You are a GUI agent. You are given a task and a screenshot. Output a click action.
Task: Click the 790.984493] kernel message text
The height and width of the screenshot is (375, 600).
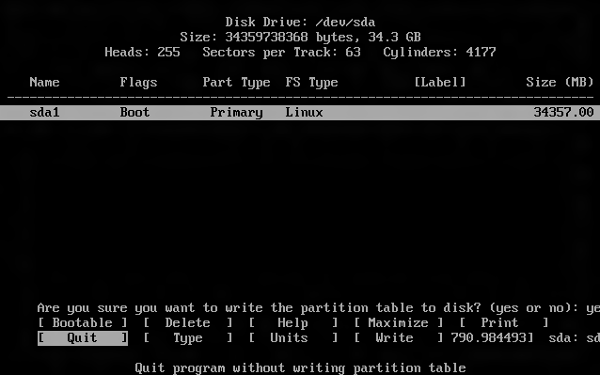tap(492, 338)
